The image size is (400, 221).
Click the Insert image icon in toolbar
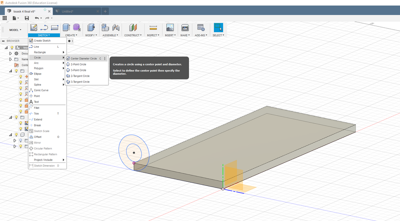pyautogui.click(x=170, y=28)
